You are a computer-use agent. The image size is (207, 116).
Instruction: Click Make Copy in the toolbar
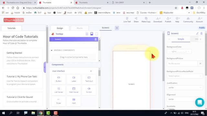(x=146, y=20)
